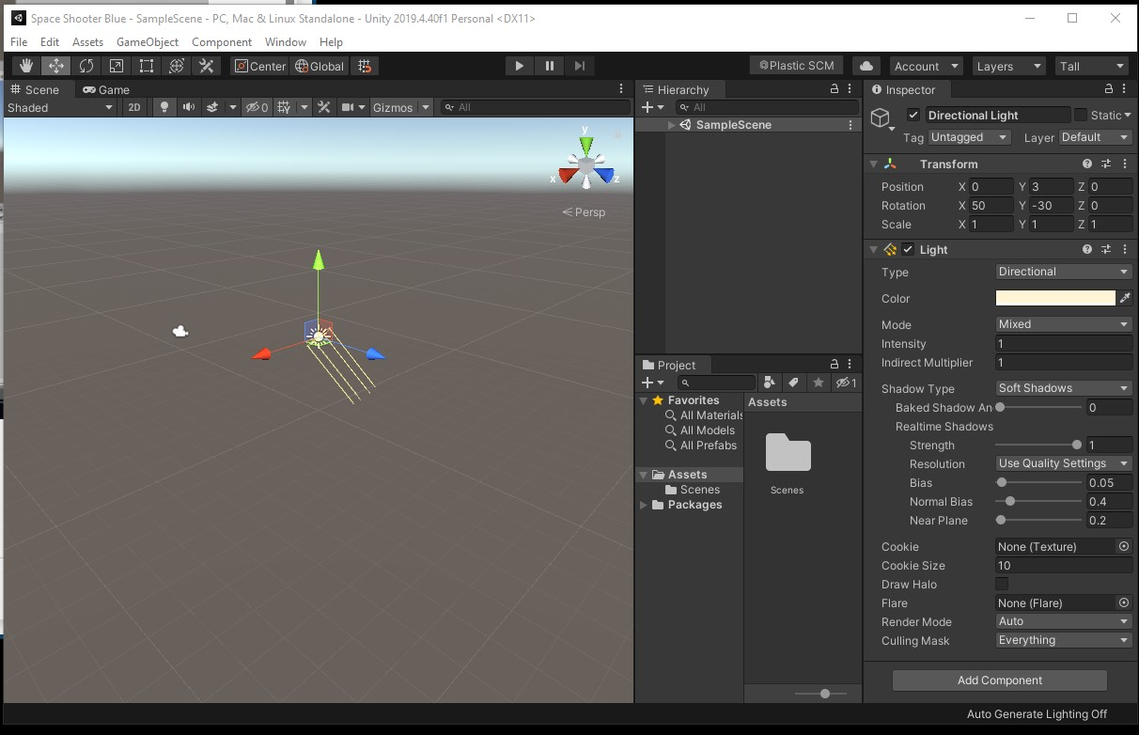Image resolution: width=1139 pixels, height=735 pixels.
Task: Open SampleScene options kebab menu
Action: coord(850,125)
